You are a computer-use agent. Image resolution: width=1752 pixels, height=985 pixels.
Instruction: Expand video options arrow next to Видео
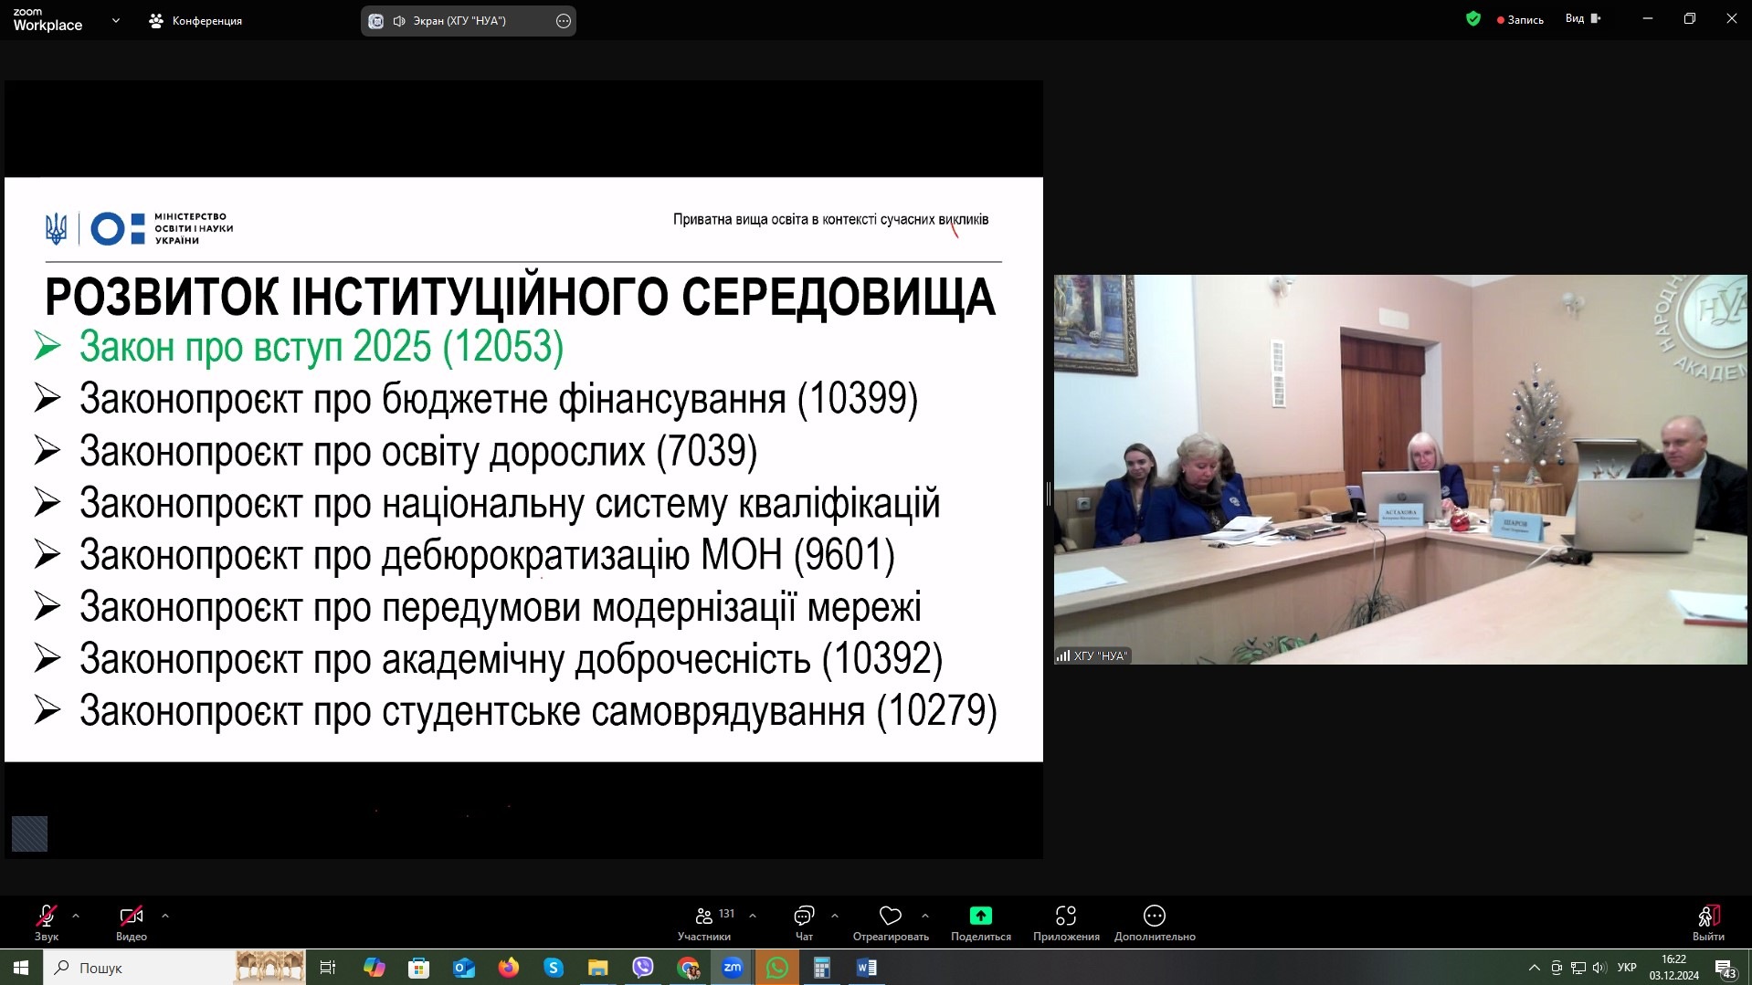click(165, 916)
